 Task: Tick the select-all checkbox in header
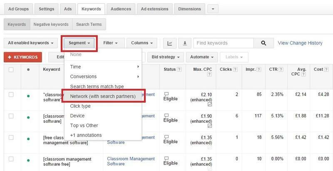pos(11,69)
